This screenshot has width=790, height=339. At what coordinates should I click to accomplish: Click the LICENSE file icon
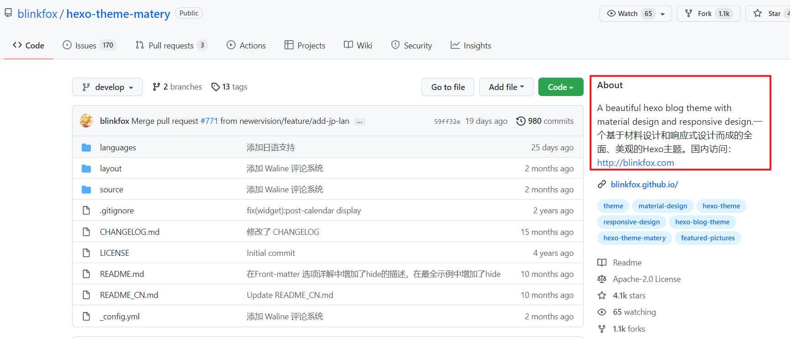point(86,253)
